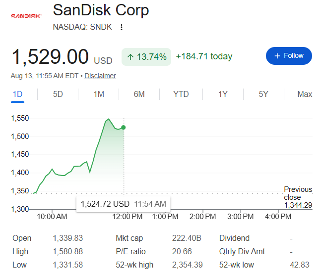Open the Disclaimer link

pyautogui.click(x=100, y=76)
